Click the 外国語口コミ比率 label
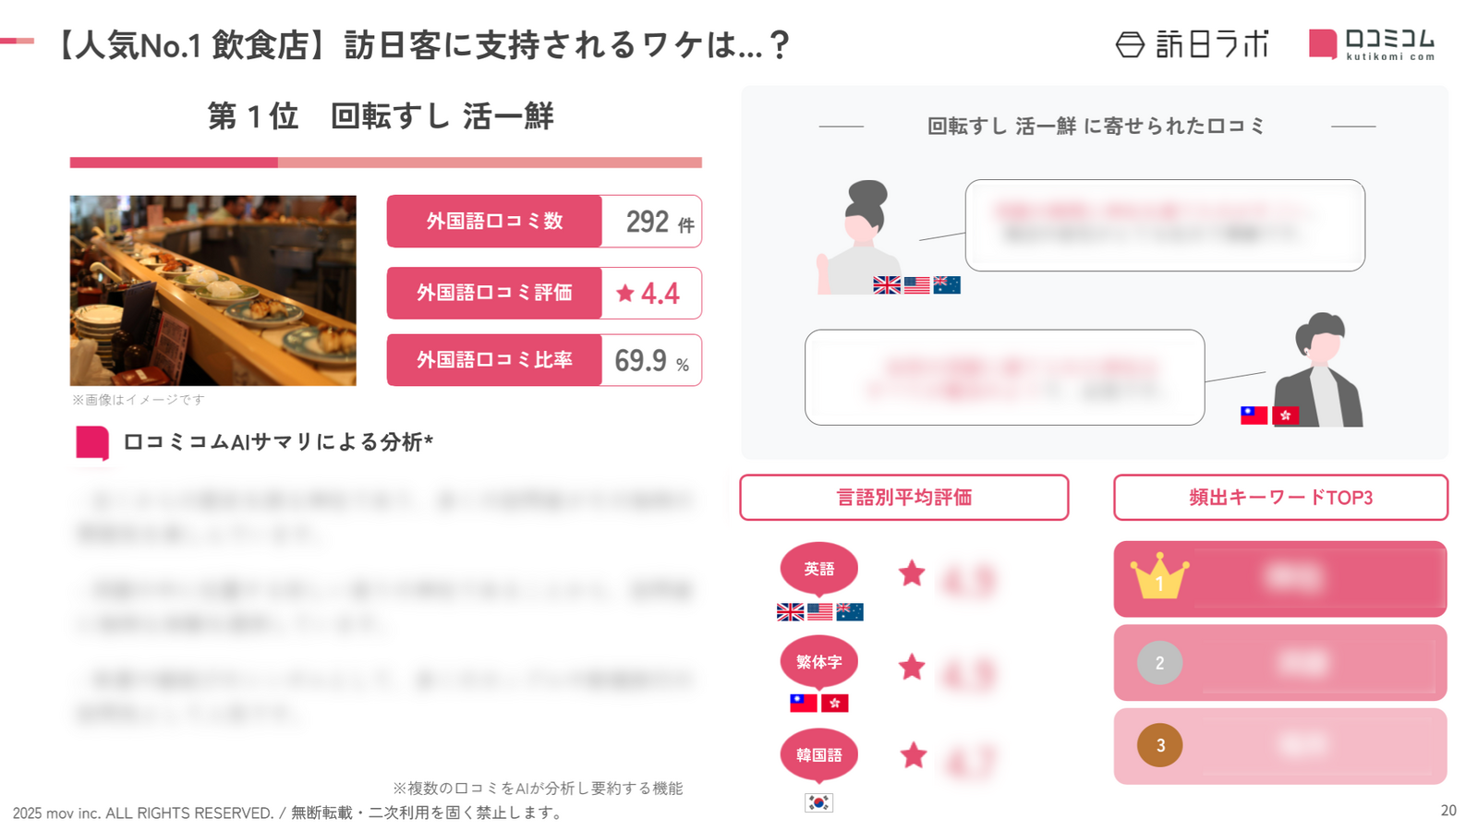 point(494,360)
